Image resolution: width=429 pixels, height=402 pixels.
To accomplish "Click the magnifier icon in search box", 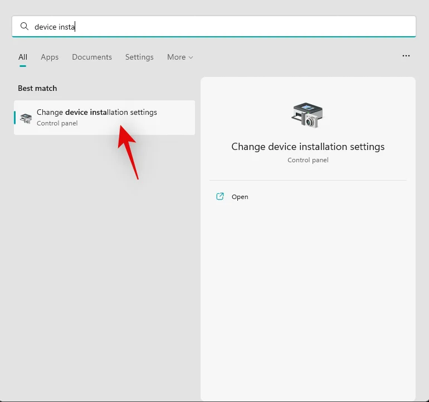I will (24, 26).
